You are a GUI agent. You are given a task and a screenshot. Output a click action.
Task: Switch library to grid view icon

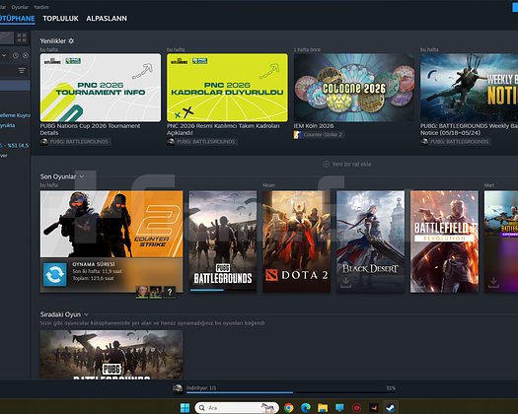coord(22,37)
